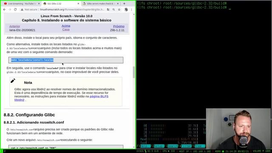Click the pencil Nota icon

13,81
